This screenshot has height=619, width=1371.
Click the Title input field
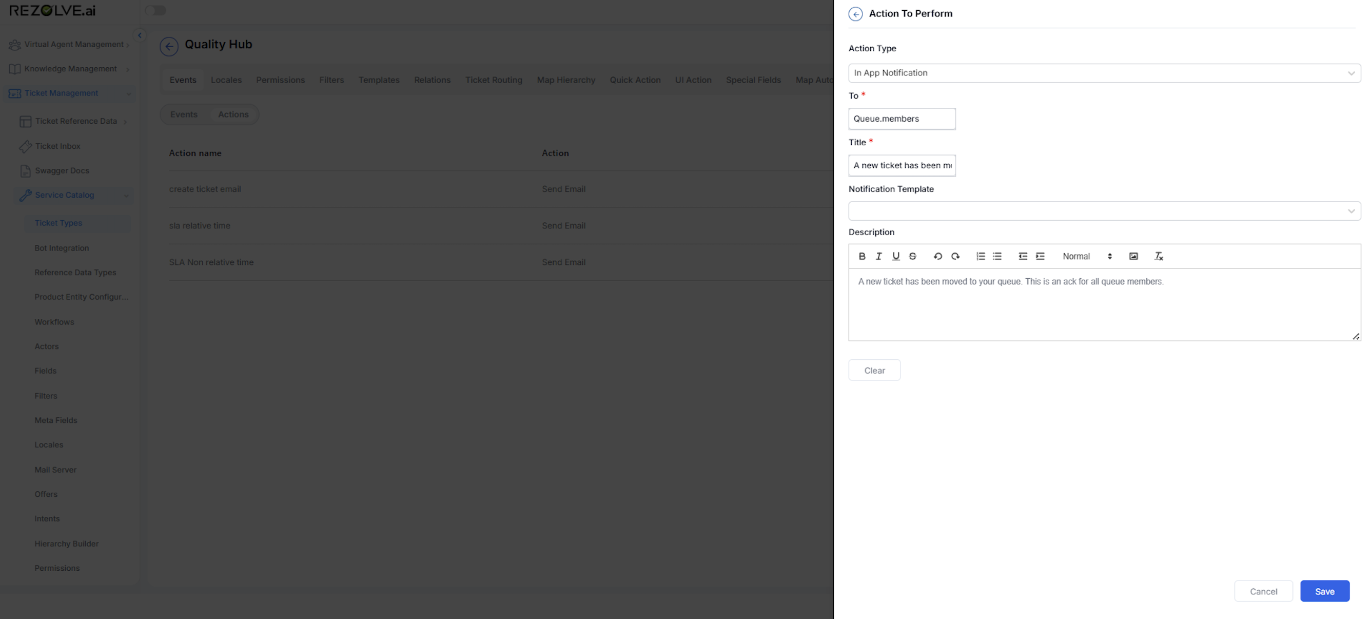tap(902, 165)
